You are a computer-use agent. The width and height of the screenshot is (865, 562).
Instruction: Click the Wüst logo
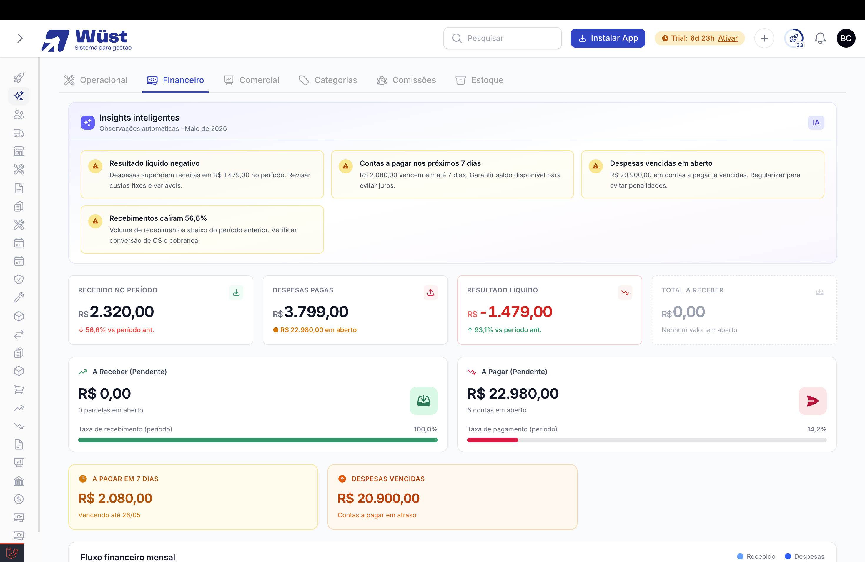coord(86,40)
